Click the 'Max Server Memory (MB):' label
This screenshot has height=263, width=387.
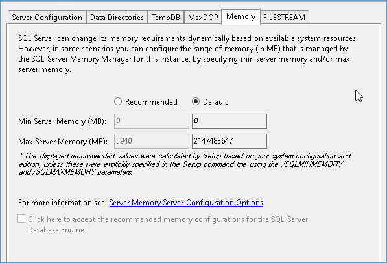pyautogui.click(x=63, y=142)
